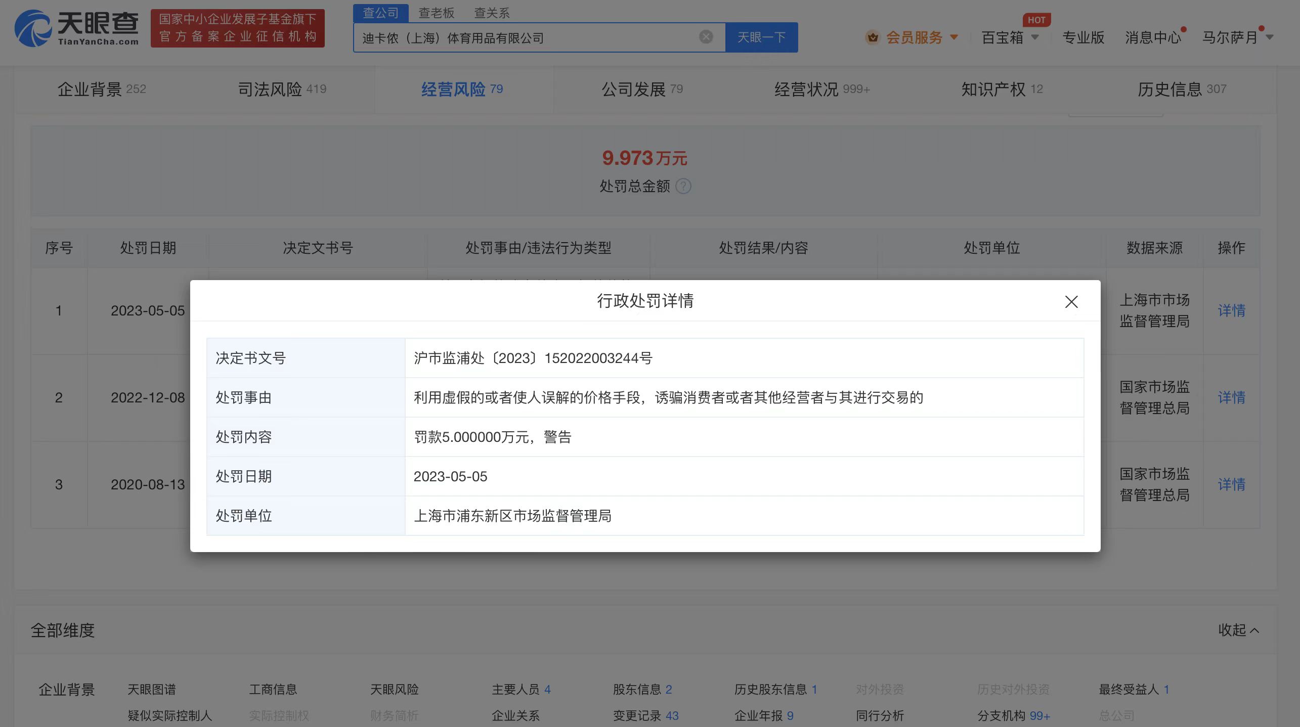Open the 企业背景 tab
The width and height of the screenshot is (1300, 727).
click(102, 89)
